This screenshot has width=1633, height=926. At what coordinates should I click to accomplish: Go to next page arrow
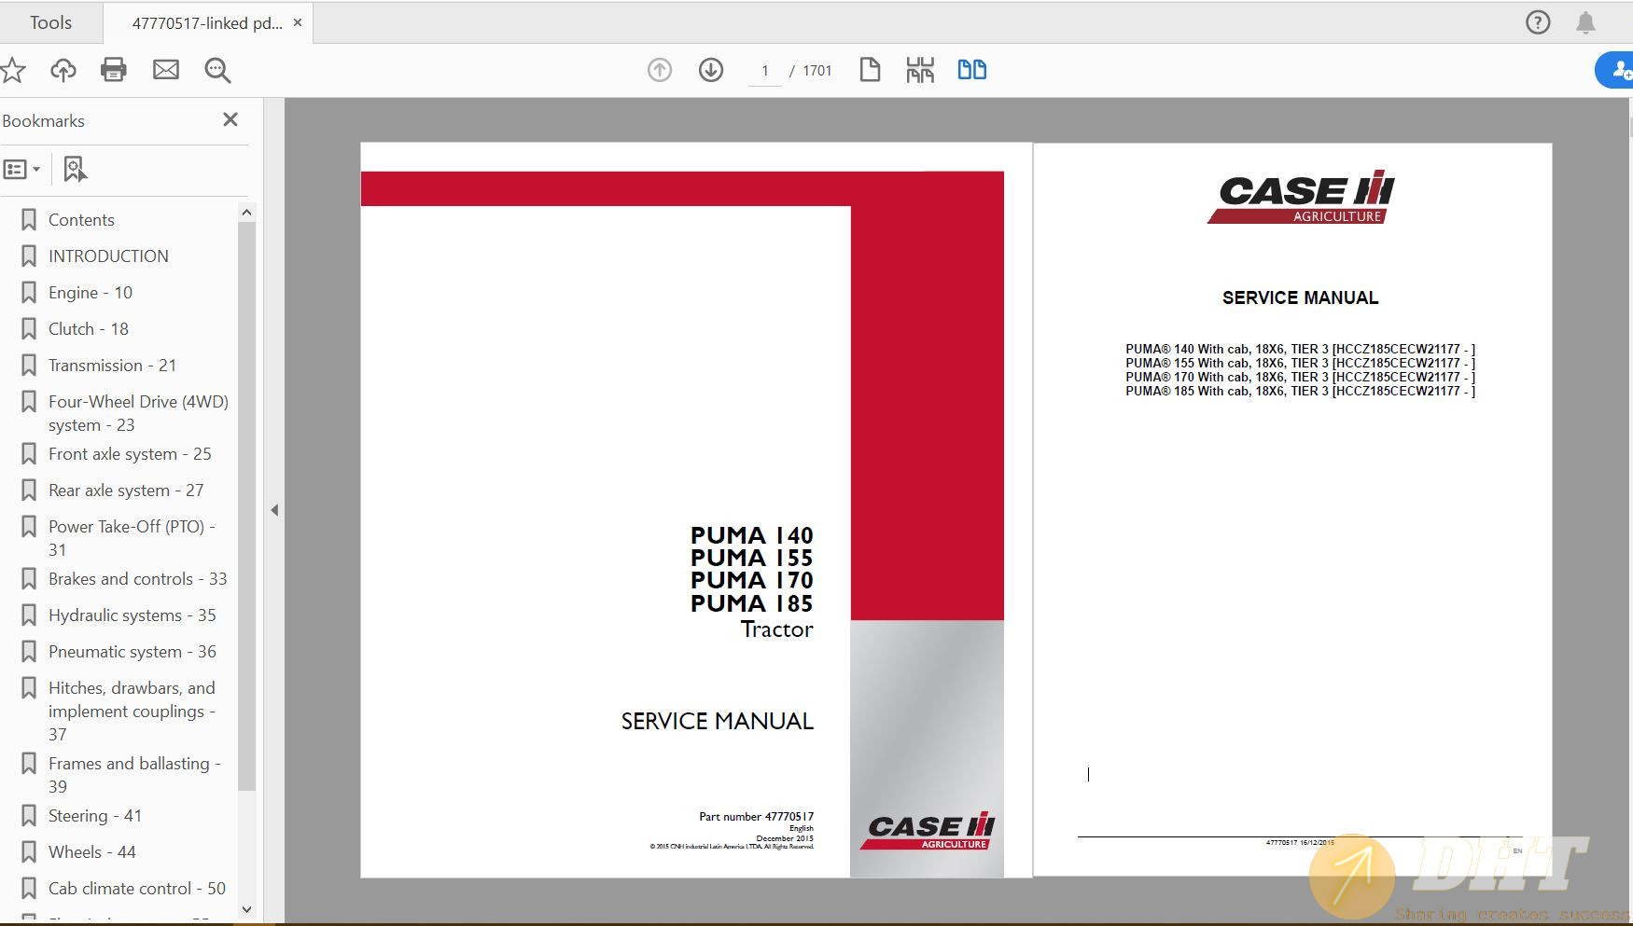click(711, 70)
